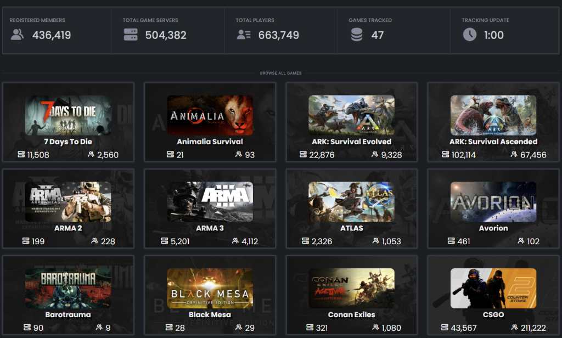
Task: Open the ATLAS banner image
Action: (352, 201)
